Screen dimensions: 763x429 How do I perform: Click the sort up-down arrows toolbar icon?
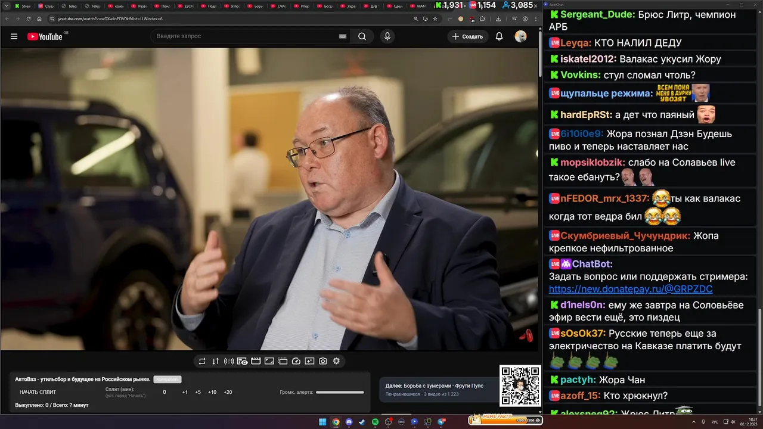tap(215, 361)
